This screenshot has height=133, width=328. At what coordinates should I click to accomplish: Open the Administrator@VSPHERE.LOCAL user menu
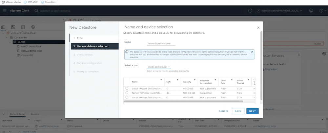279,11
